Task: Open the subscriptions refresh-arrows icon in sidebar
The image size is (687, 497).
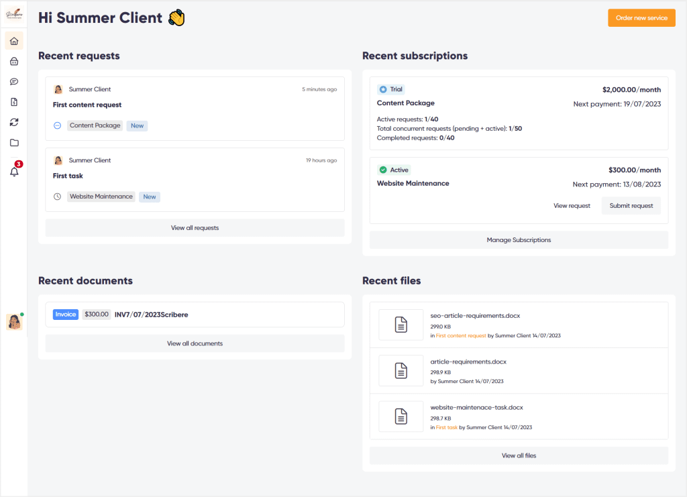Action: 14,122
